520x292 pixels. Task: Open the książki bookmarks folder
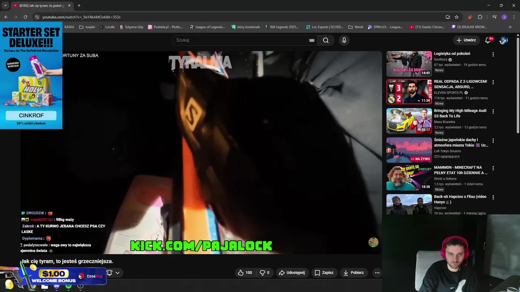click(87, 27)
